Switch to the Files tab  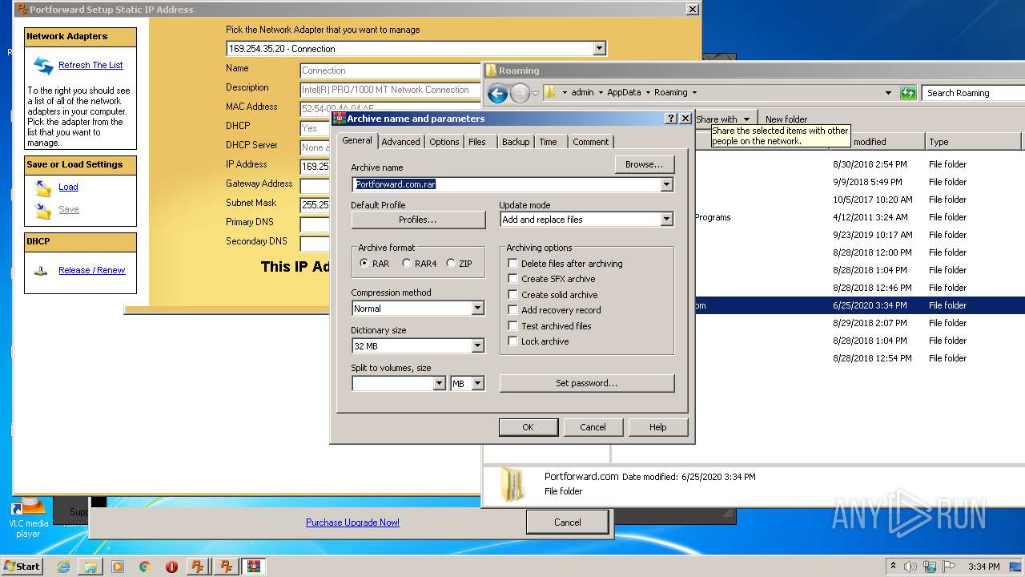point(477,142)
